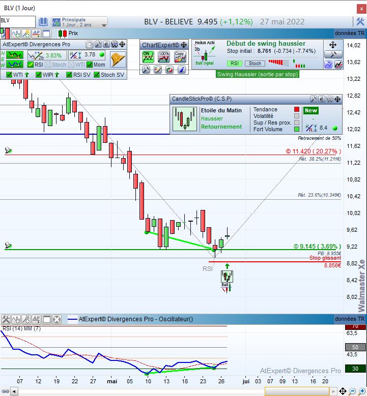The height and width of the screenshot is (396, 367).
Task: Toggle the RSI SV checkbox
Action: pyautogui.click(x=69, y=75)
